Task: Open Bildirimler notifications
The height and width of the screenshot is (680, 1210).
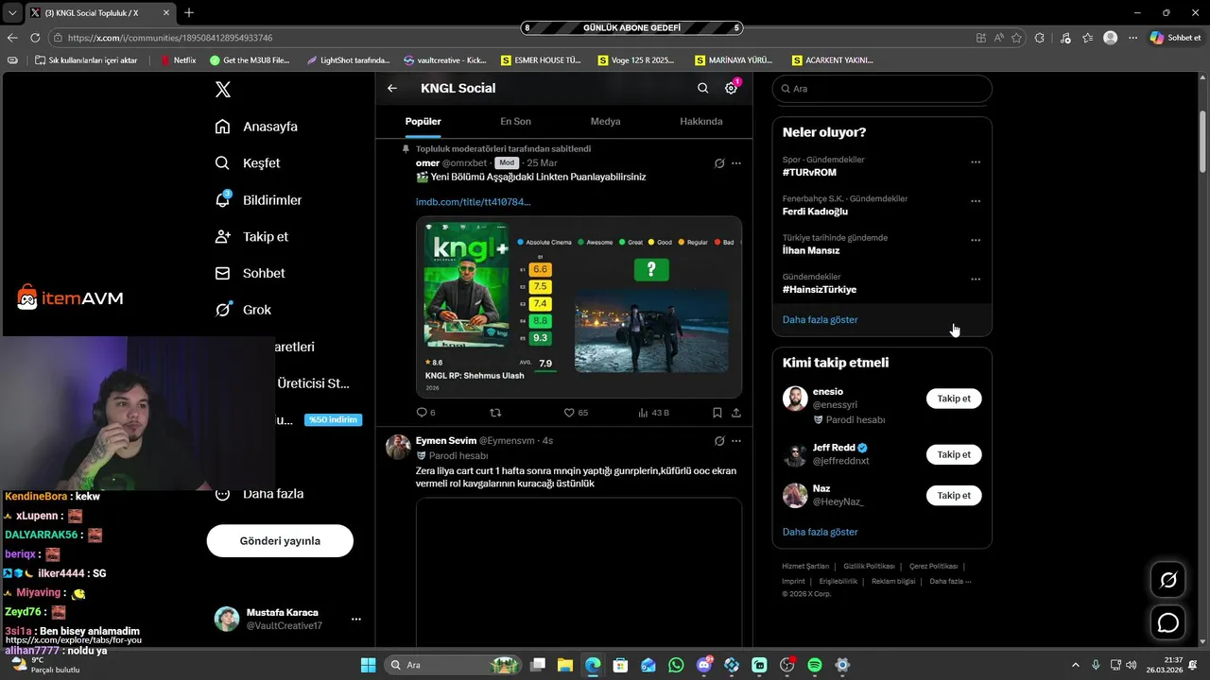Action: pyautogui.click(x=259, y=200)
